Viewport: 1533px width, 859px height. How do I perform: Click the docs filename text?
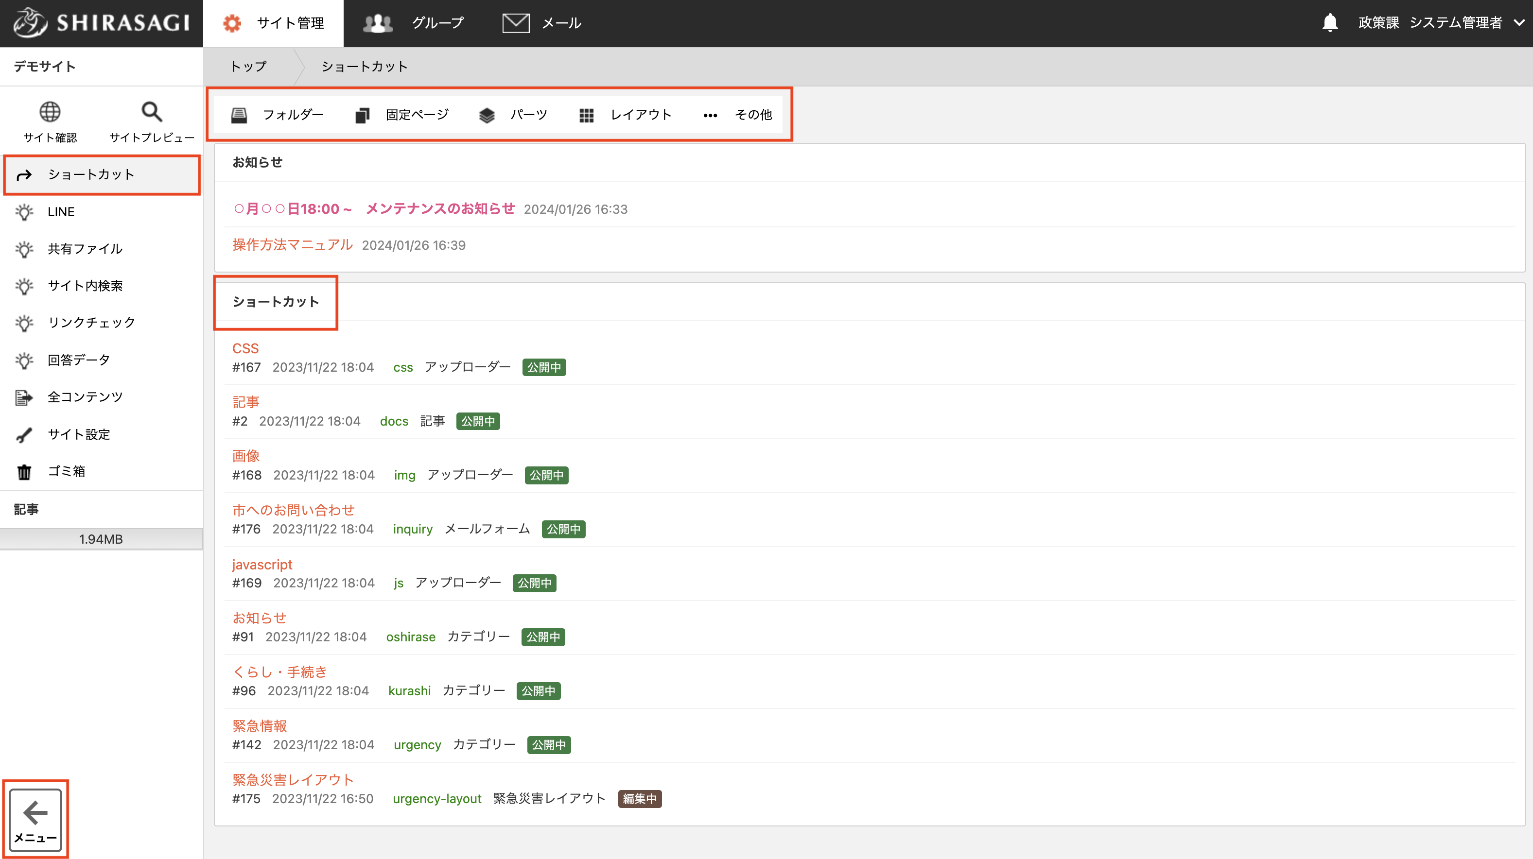[x=394, y=421]
